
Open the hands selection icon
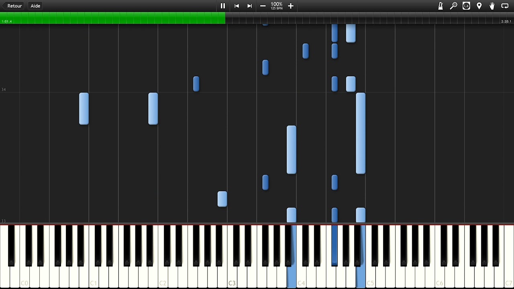pos(492,6)
